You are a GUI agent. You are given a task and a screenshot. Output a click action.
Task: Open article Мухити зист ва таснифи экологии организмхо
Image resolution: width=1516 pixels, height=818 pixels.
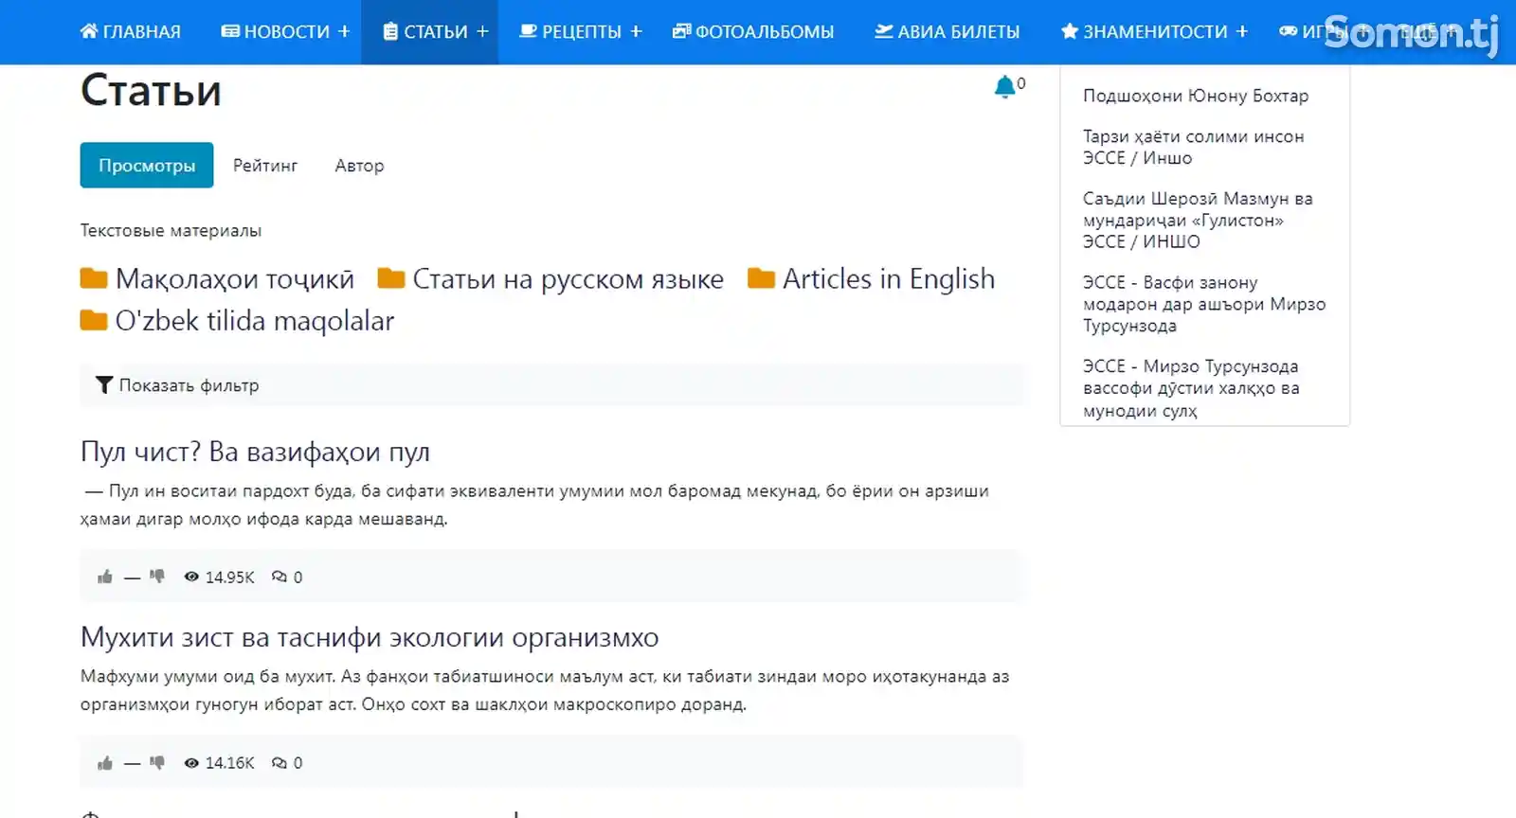click(x=370, y=637)
